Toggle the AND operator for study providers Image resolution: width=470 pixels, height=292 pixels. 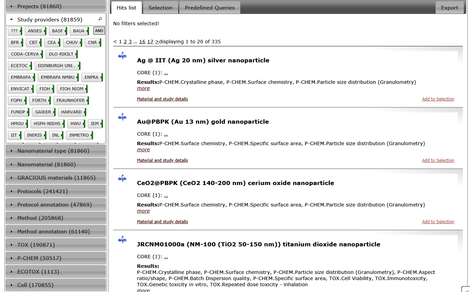coord(99,31)
